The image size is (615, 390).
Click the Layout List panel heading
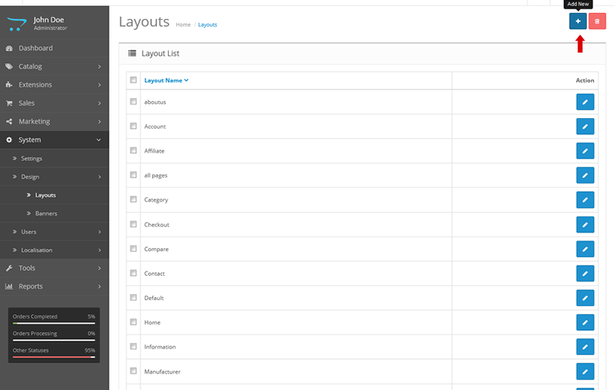tap(160, 53)
